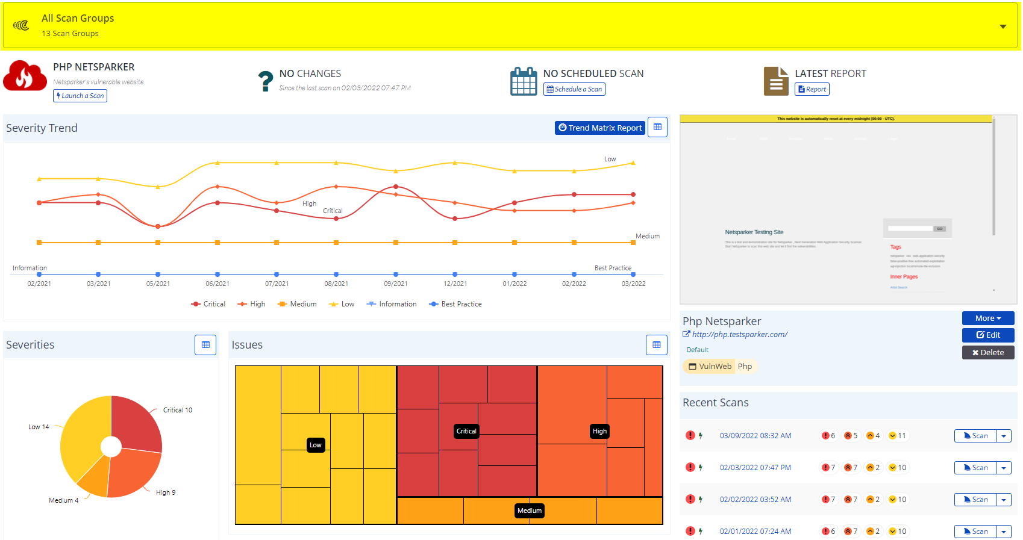The width and height of the screenshot is (1023, 540).
Task: Click the external link icon beside URL
Action: 686,334
